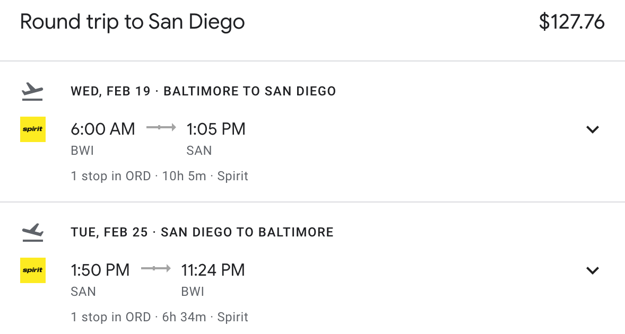Select the Tue, Feb 25 flight heading

coord(202,232)
